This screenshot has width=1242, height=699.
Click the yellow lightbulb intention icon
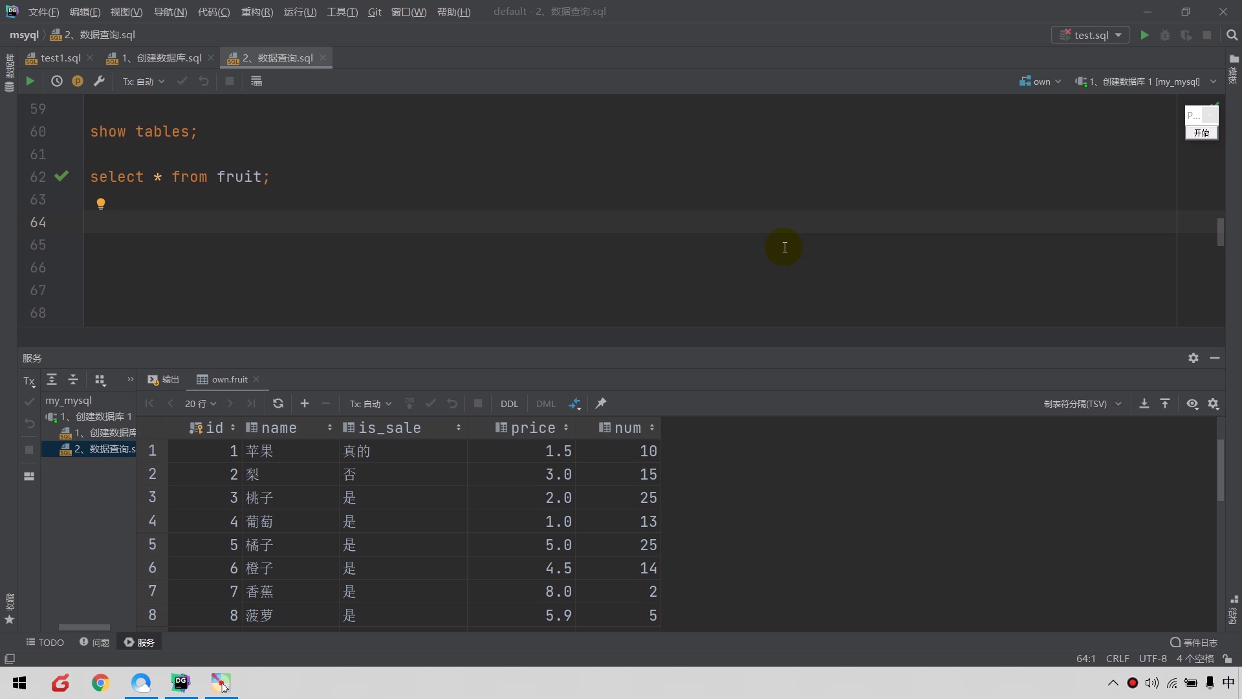click(101, 204)
